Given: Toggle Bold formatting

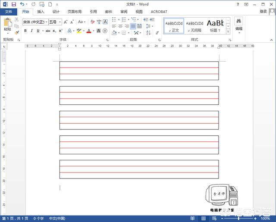Looking at the screenshot, I should pyautogui.click(x=25, y=31).
